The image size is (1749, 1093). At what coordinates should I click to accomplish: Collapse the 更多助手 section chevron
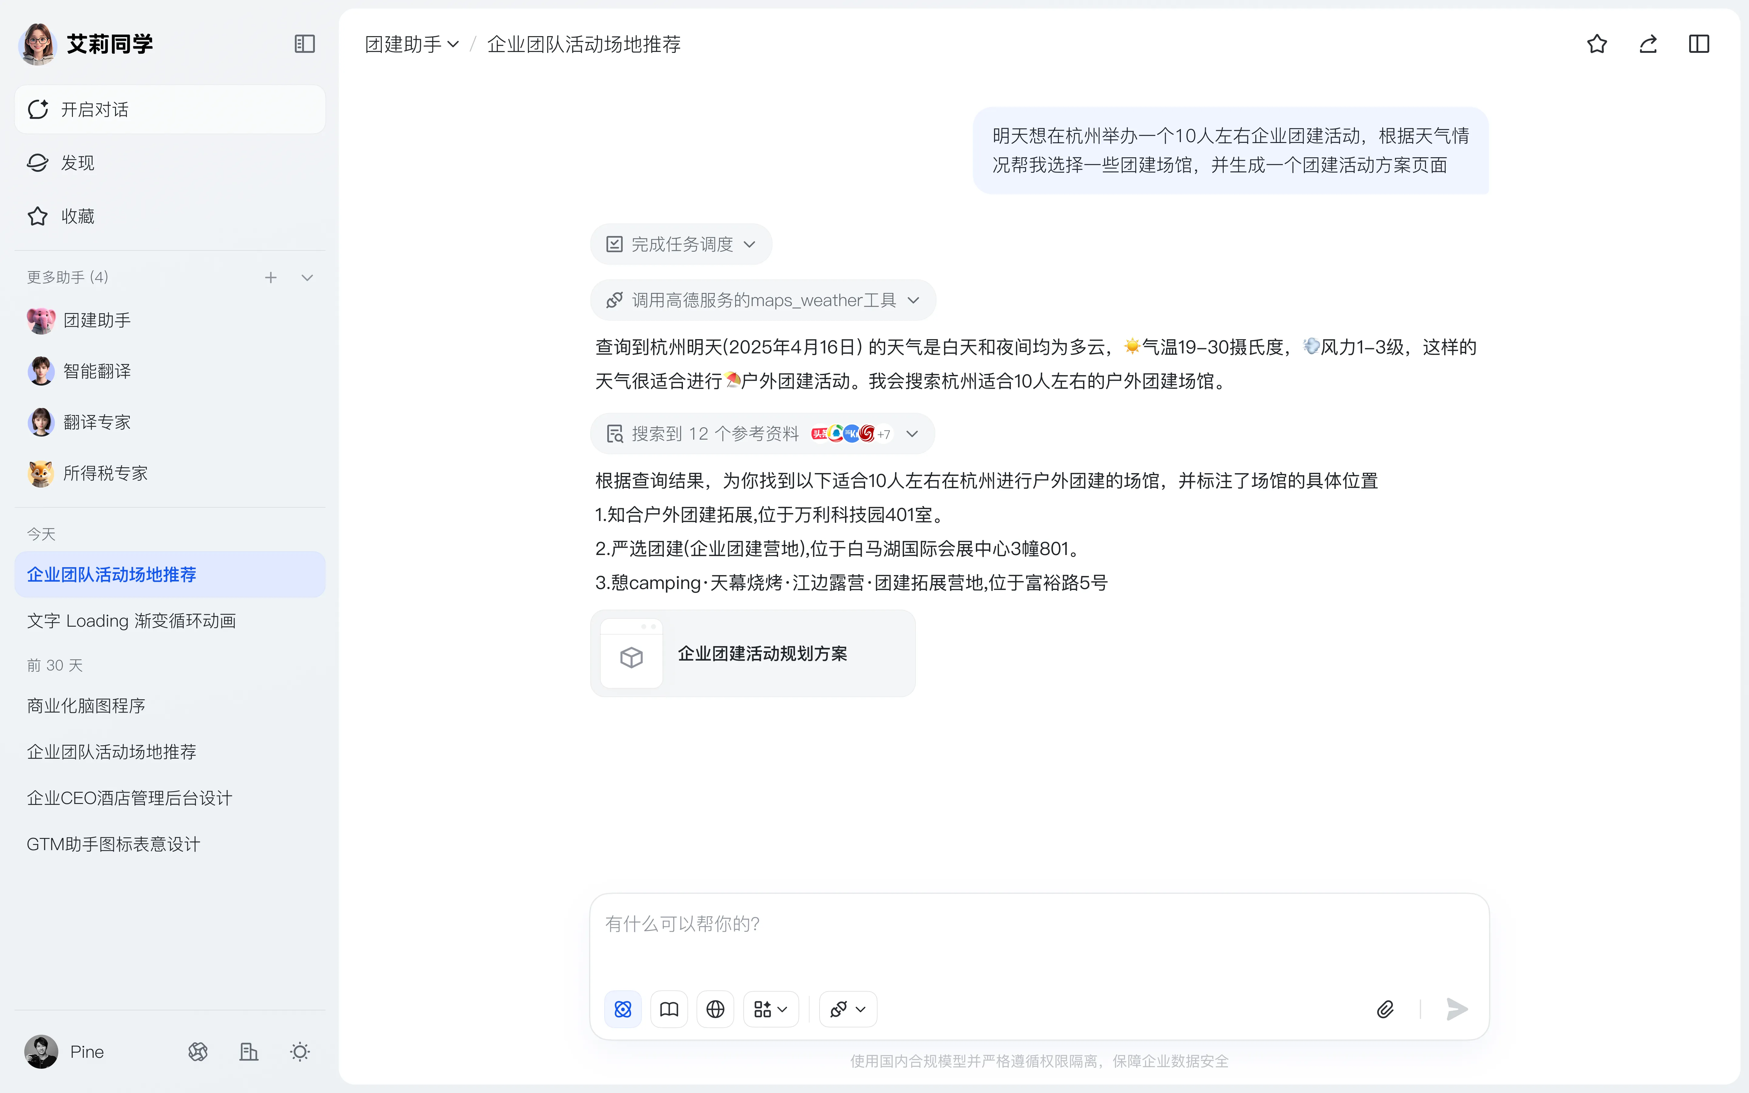(x=307, y=278)
